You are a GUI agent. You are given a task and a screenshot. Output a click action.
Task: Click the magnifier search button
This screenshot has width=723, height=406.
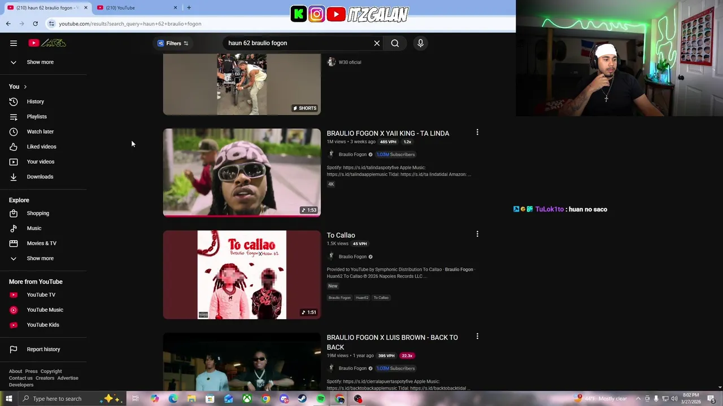(x=395, y=43)
